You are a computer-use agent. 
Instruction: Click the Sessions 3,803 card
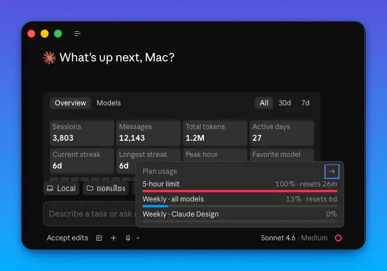tap(82, 133)
